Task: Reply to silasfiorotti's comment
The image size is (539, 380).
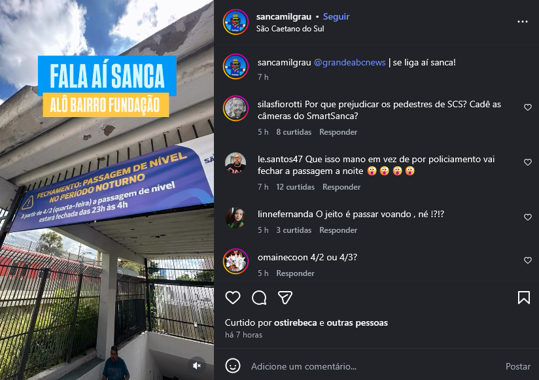Action: [338, 132]
